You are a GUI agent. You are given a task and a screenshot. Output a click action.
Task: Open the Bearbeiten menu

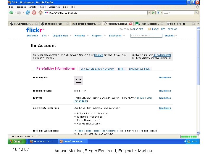coord(22,7)
